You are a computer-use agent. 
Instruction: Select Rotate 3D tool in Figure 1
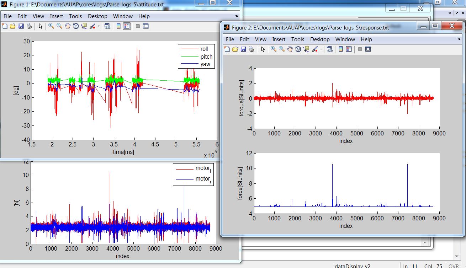pyautogui.click(x=75, y=26)
